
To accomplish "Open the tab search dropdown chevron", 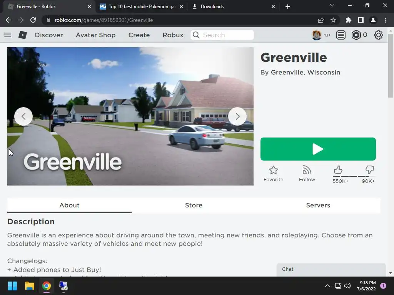I will 332,5.
